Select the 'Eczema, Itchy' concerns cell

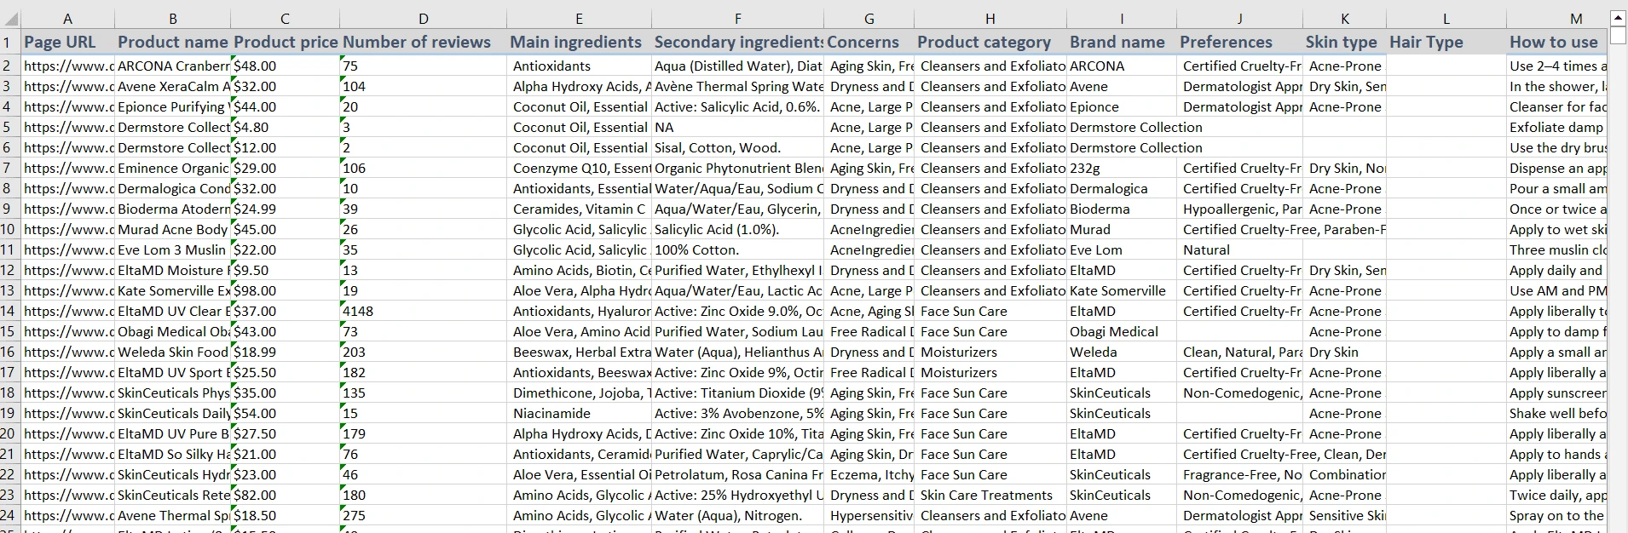click(x=869, y=474)
